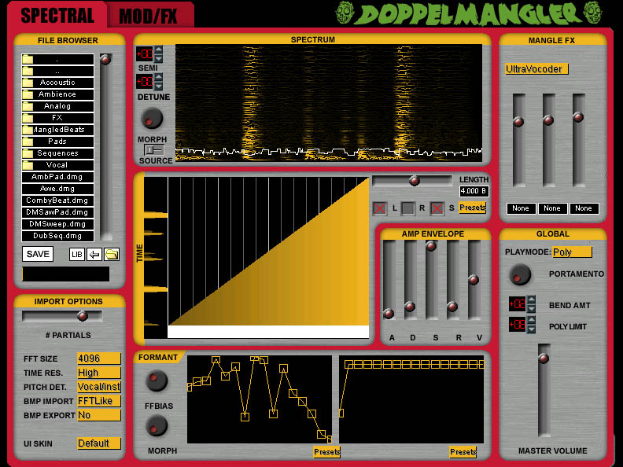The image size is (623, 467).
Task: Open the middle None modulation selector
Action: click(552, 208)
